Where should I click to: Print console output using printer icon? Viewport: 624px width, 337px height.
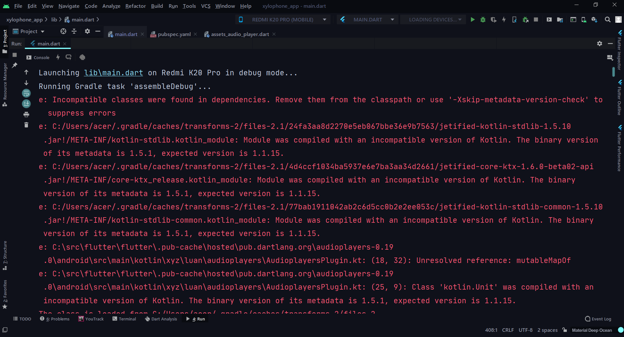click(x=26, y=114)
